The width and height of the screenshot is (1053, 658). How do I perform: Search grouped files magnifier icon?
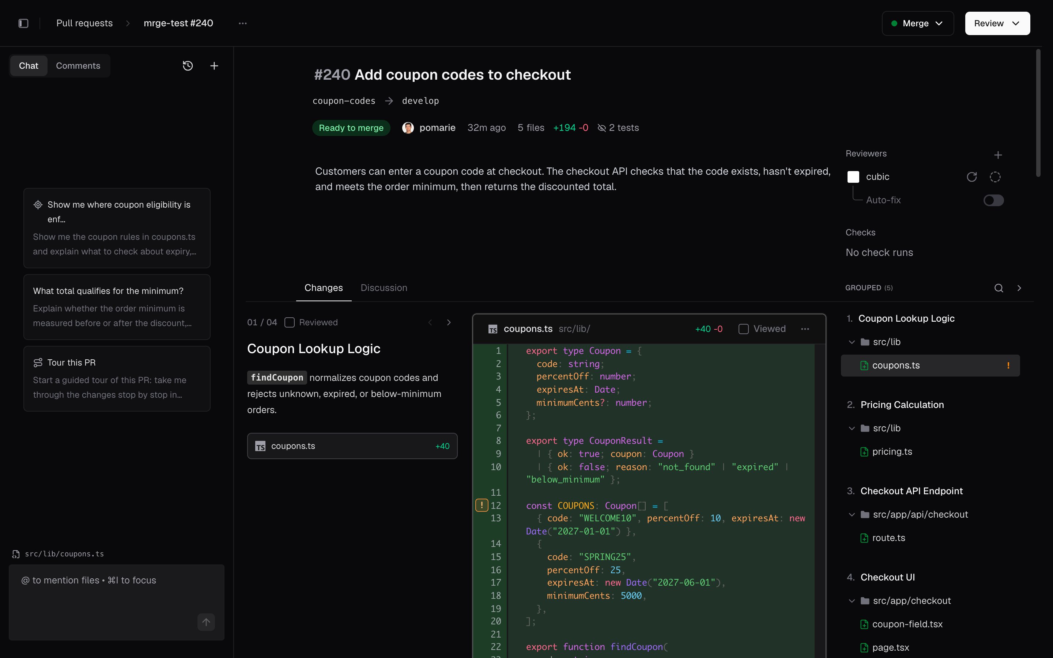click(999, 288)
